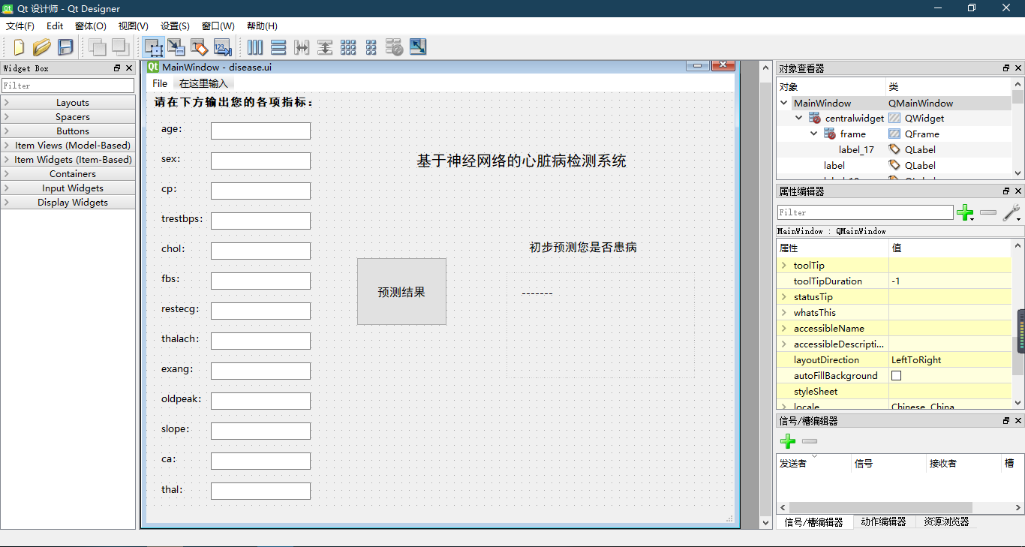This screenshot has height=547, width=1025.
Task: Click the New form toolbar icon
Action: [x=19, y=47]
